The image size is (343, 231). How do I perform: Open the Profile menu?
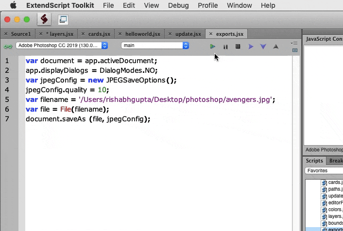tap(207, 5)
